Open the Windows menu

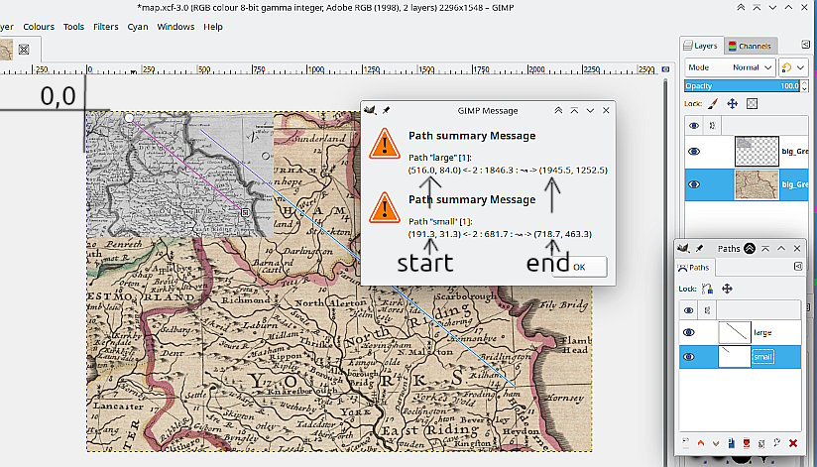point(175,27)
